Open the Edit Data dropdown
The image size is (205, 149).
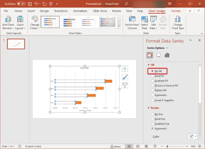(x=153, y=23)
